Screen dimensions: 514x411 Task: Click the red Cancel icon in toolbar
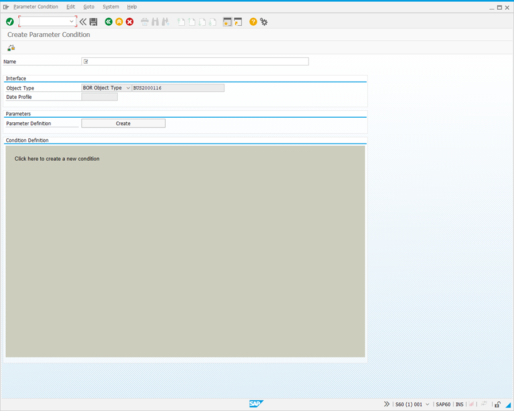(x=129, y=21)
